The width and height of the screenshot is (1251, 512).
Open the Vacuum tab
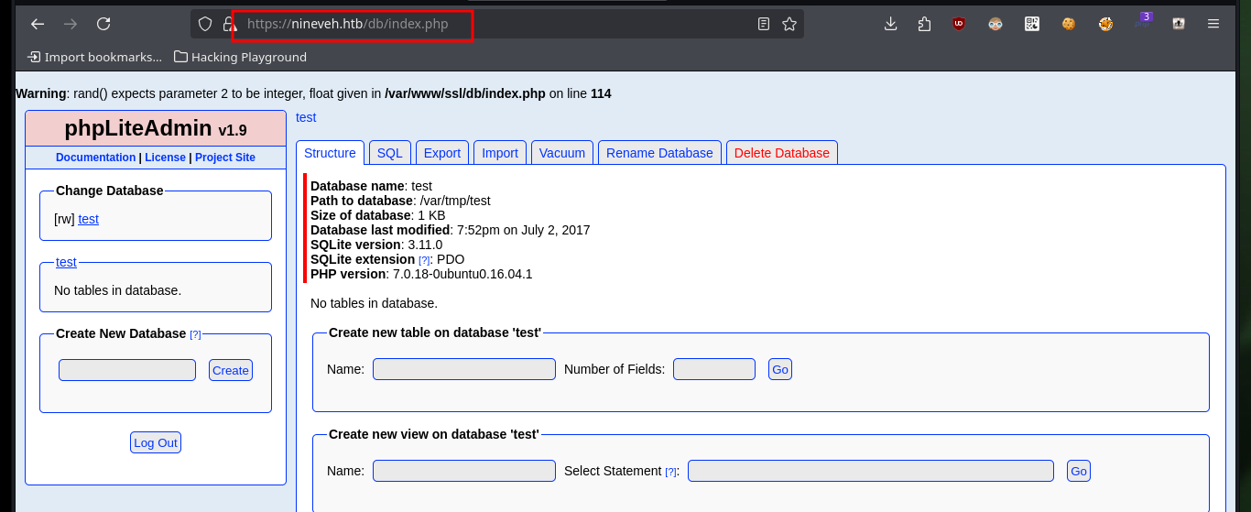(562, 153)
